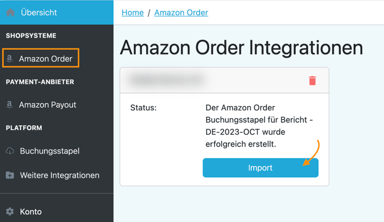The image size is (384, 222).
Task: Click the status message text about DE-2023-OCT
Action: click(259, 126)
